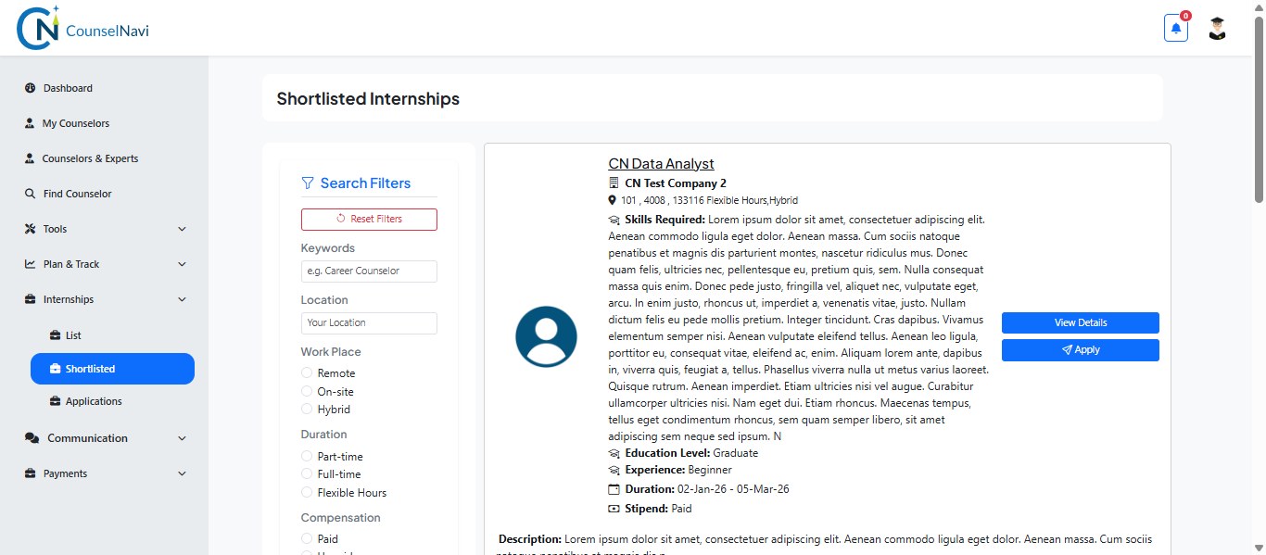
Task: Collapse the Internships menu
Action: (x=182, y=299)
